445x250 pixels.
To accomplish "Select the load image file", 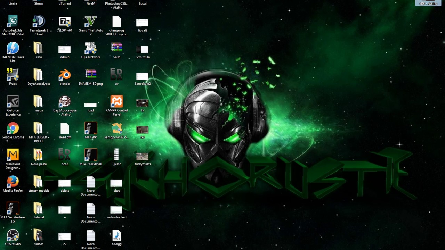I will click(90, 105).
